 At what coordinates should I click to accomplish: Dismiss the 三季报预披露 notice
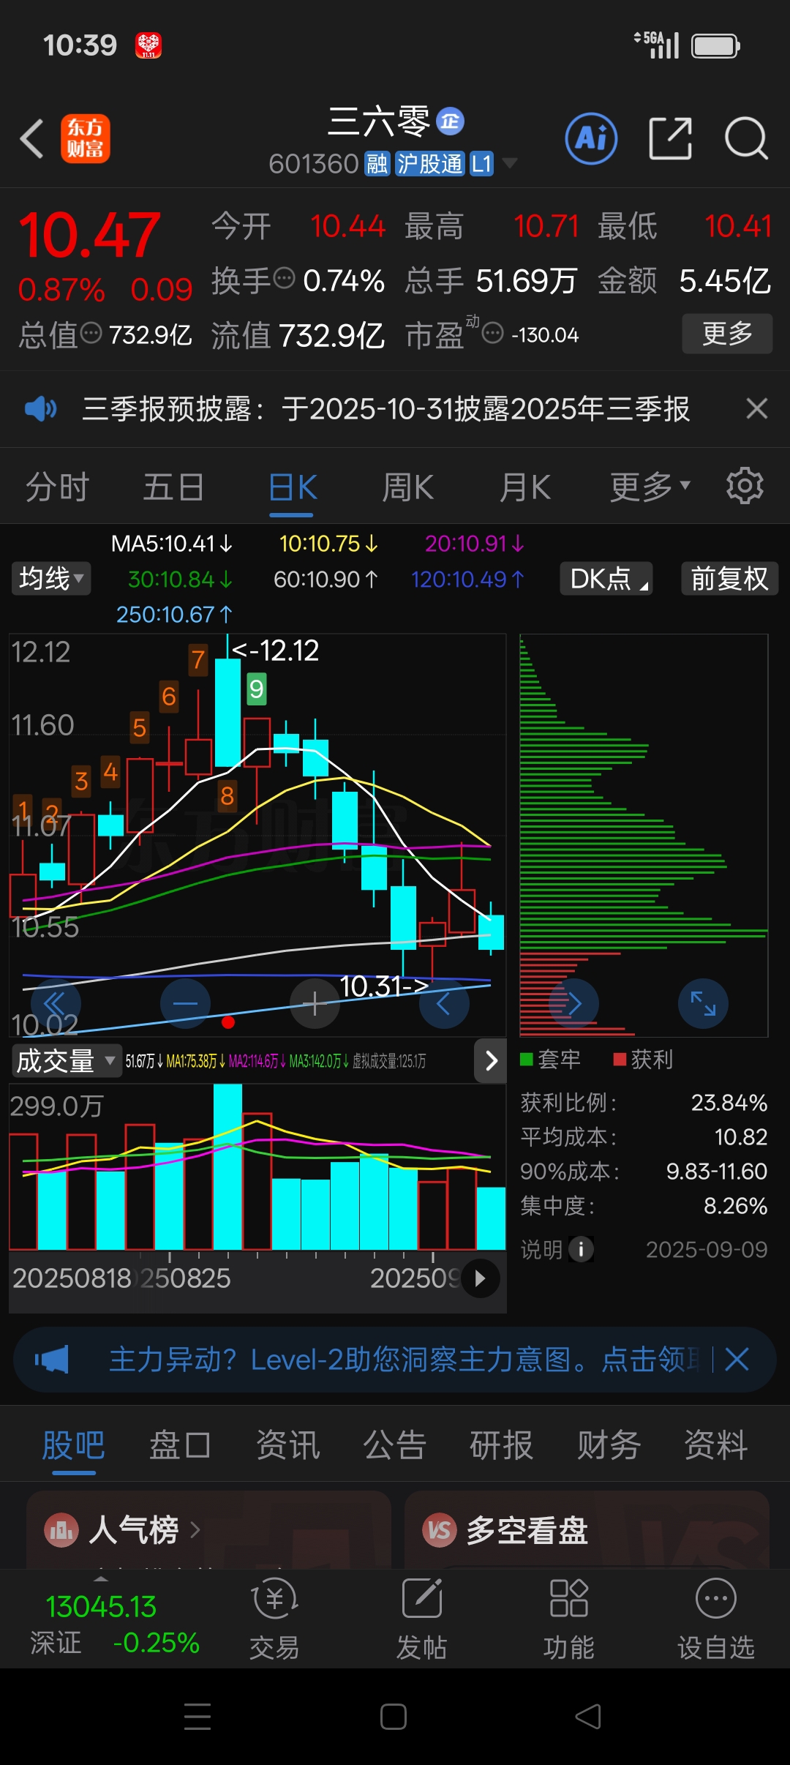(757, 408)
